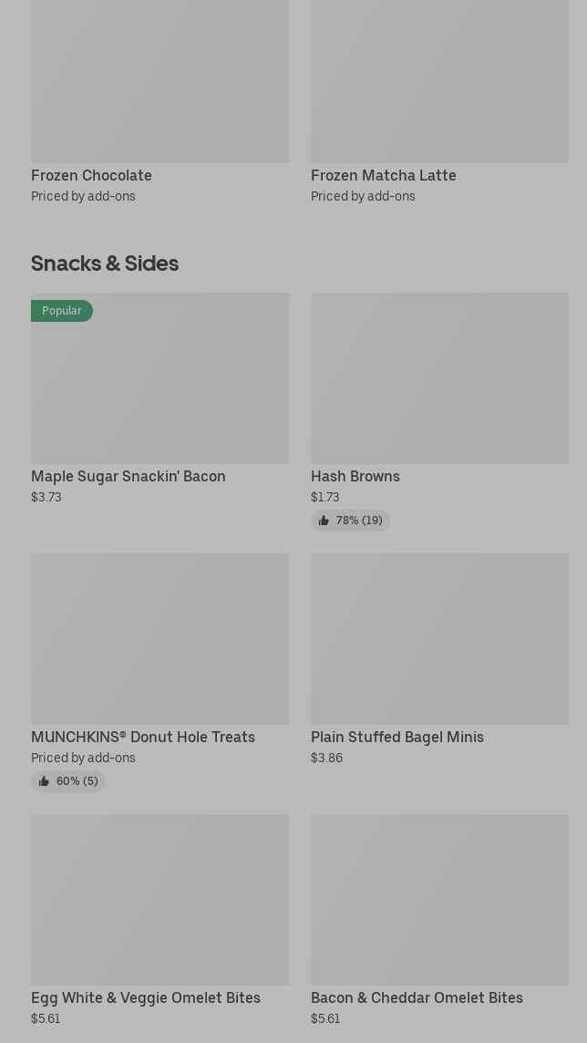Click the Bacon & Cheddar Omelet Bites title
This screenshot has height=1043, width=587.
coord(417,997)
